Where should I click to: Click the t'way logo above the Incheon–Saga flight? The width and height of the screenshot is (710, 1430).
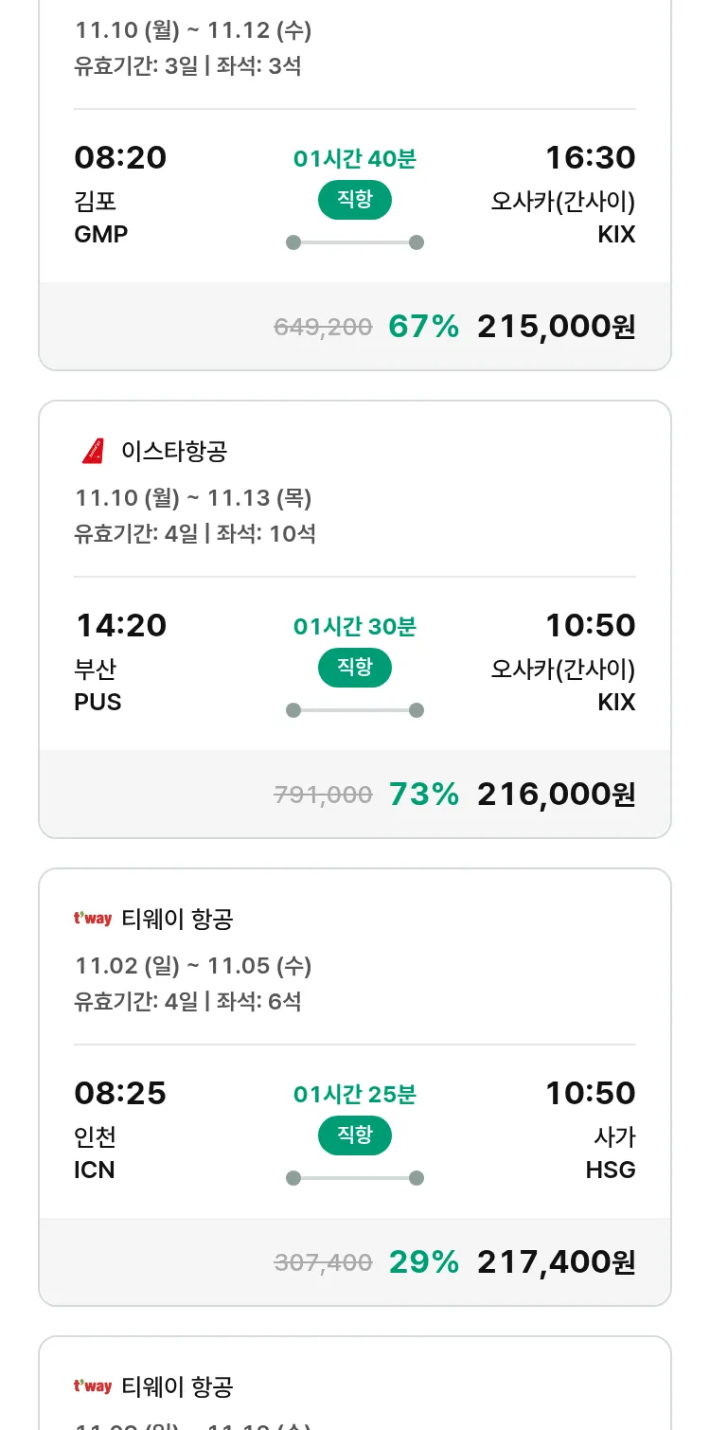(x=93, y=919)
